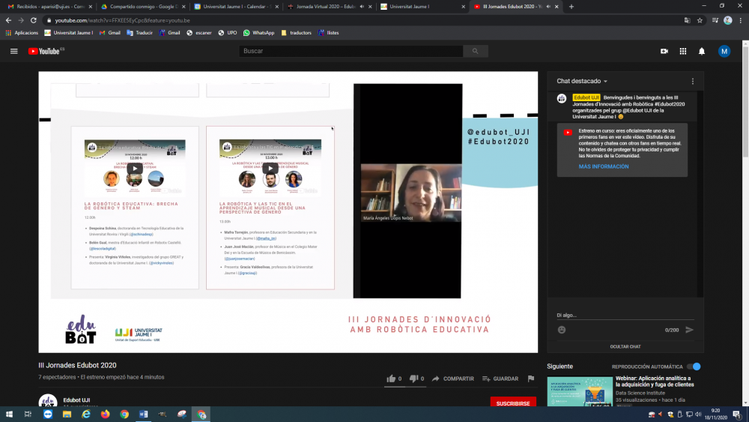
Task: Toggle Reproducción automática switch
Action: tap(695, 367)
